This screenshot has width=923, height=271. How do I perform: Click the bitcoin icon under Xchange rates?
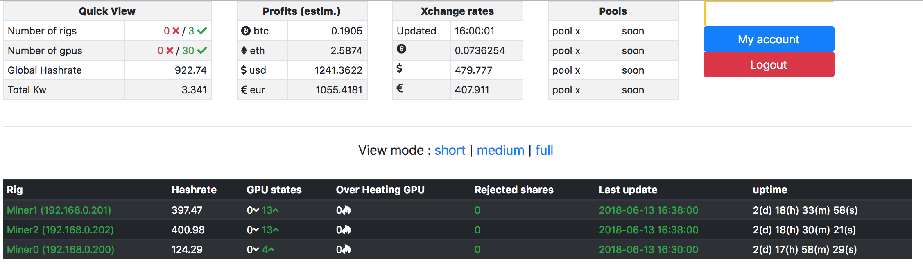tap(401, 49)
